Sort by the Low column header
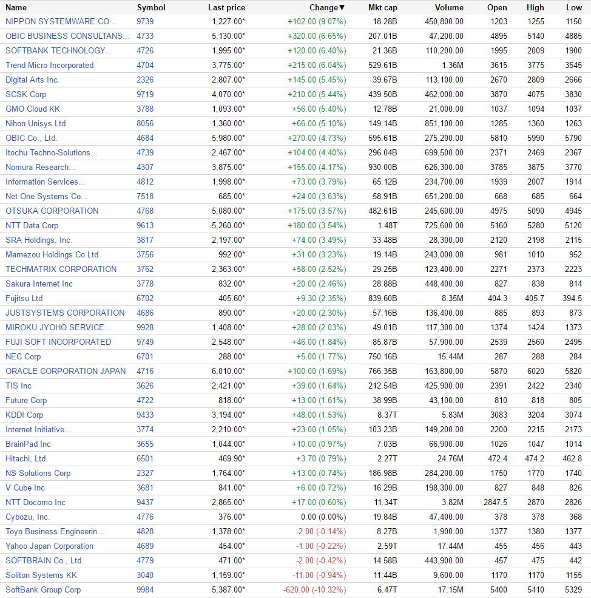The image size is (591, 598). (x=574, y=7)
